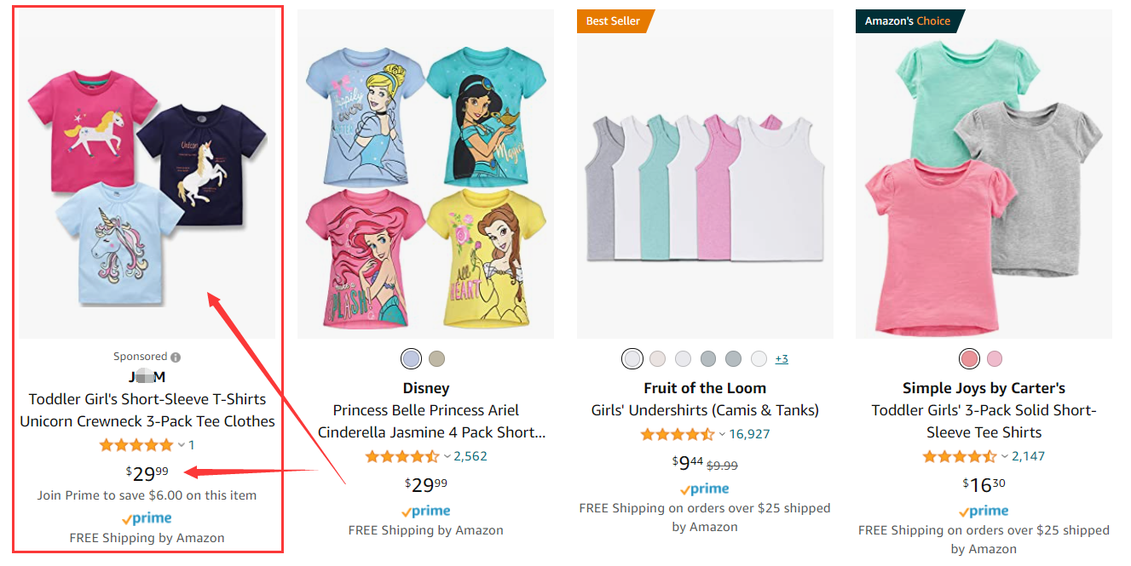Screen dimensions: 1131x566
Task: Open the Toddler Girl's Unicorn T-Shirts title link
Action: click(x=147, y=410)
